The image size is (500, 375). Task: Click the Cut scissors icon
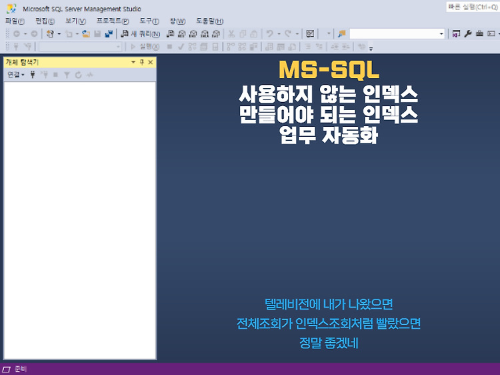(231, 33)
